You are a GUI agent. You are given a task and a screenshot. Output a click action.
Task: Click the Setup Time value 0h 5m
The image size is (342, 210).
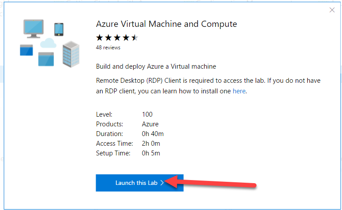(151, 153)
